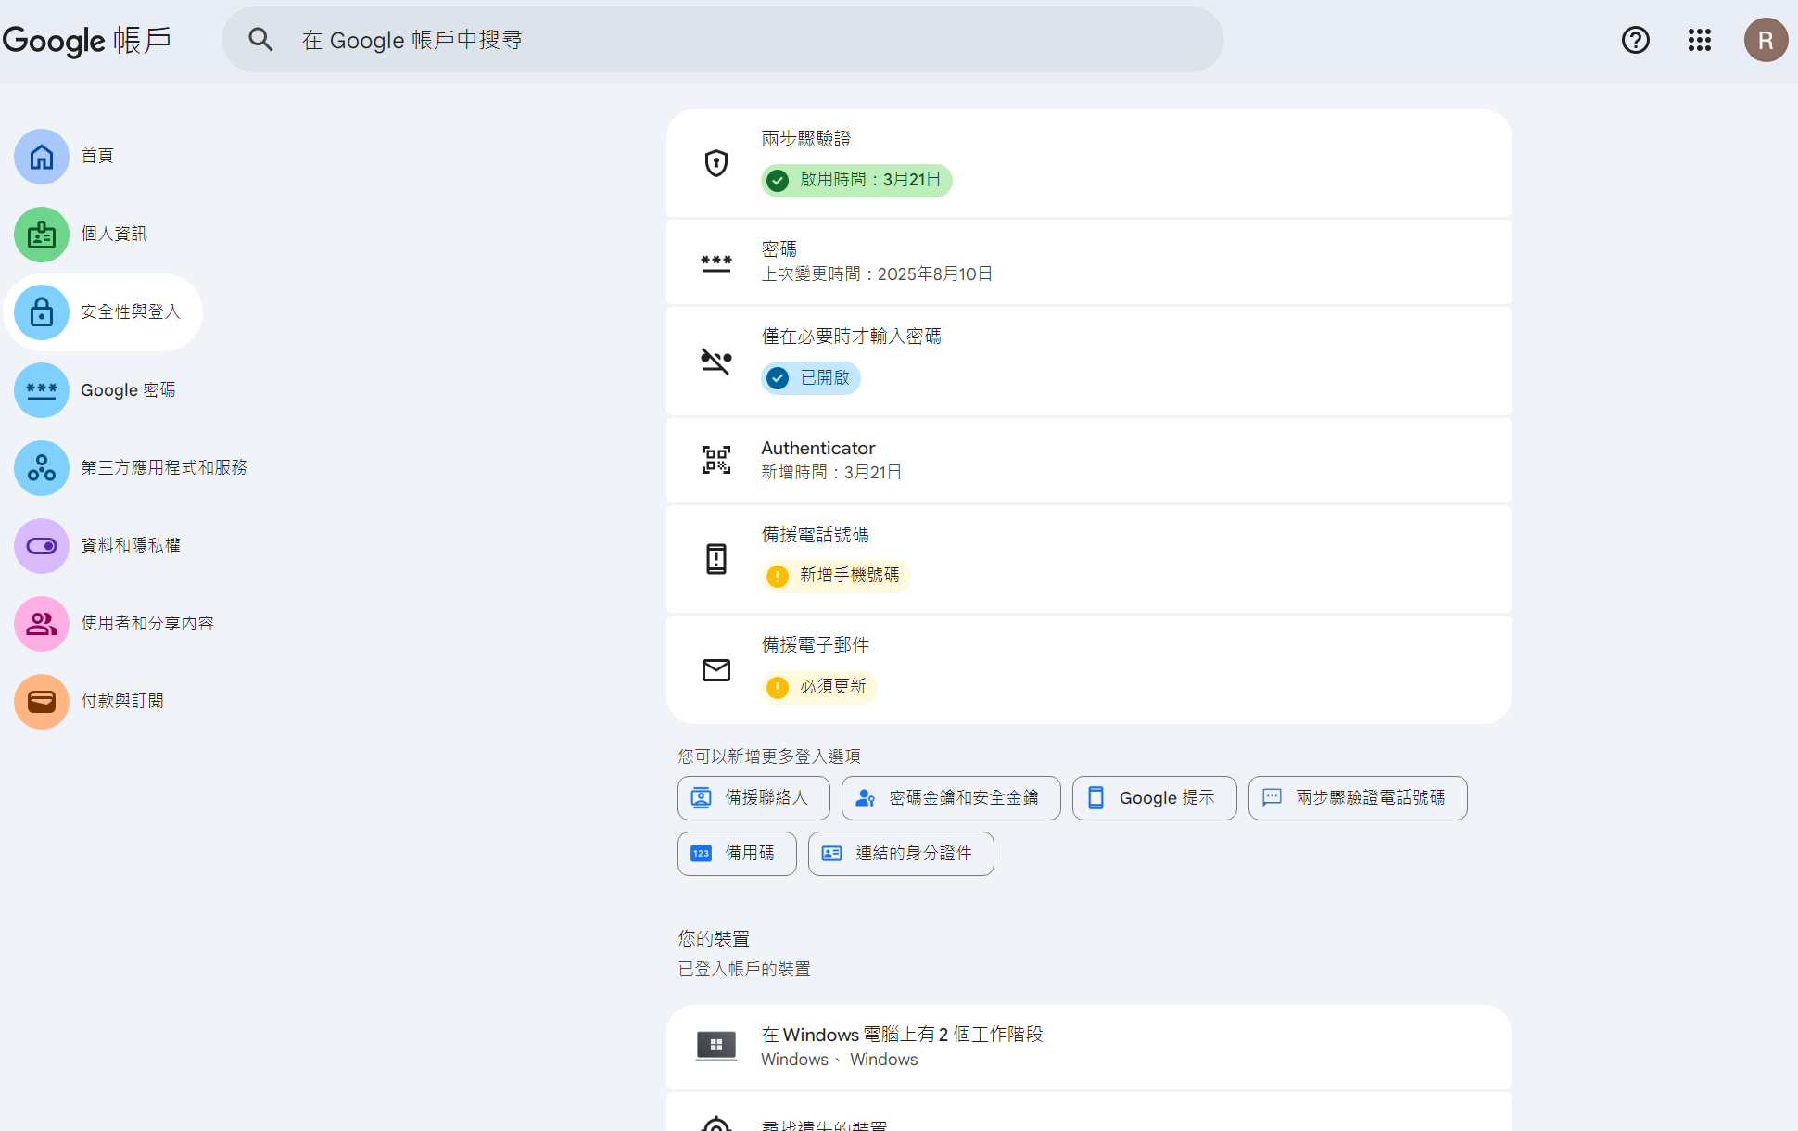Click the Home (首頁) sidebar icon

coord(42,157)
